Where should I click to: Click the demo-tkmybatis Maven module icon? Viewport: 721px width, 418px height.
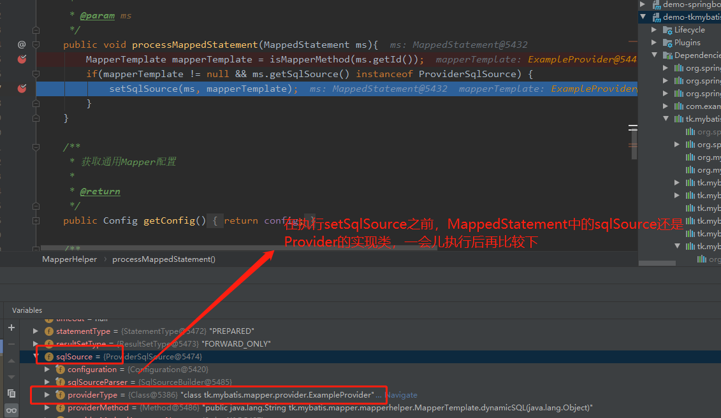(x=656, y=17)
